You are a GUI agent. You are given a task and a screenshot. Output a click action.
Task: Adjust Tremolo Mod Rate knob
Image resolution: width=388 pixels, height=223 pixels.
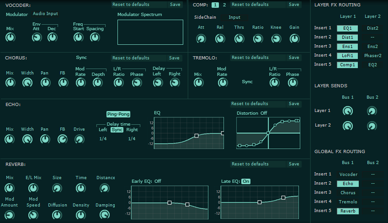point(223,83)
